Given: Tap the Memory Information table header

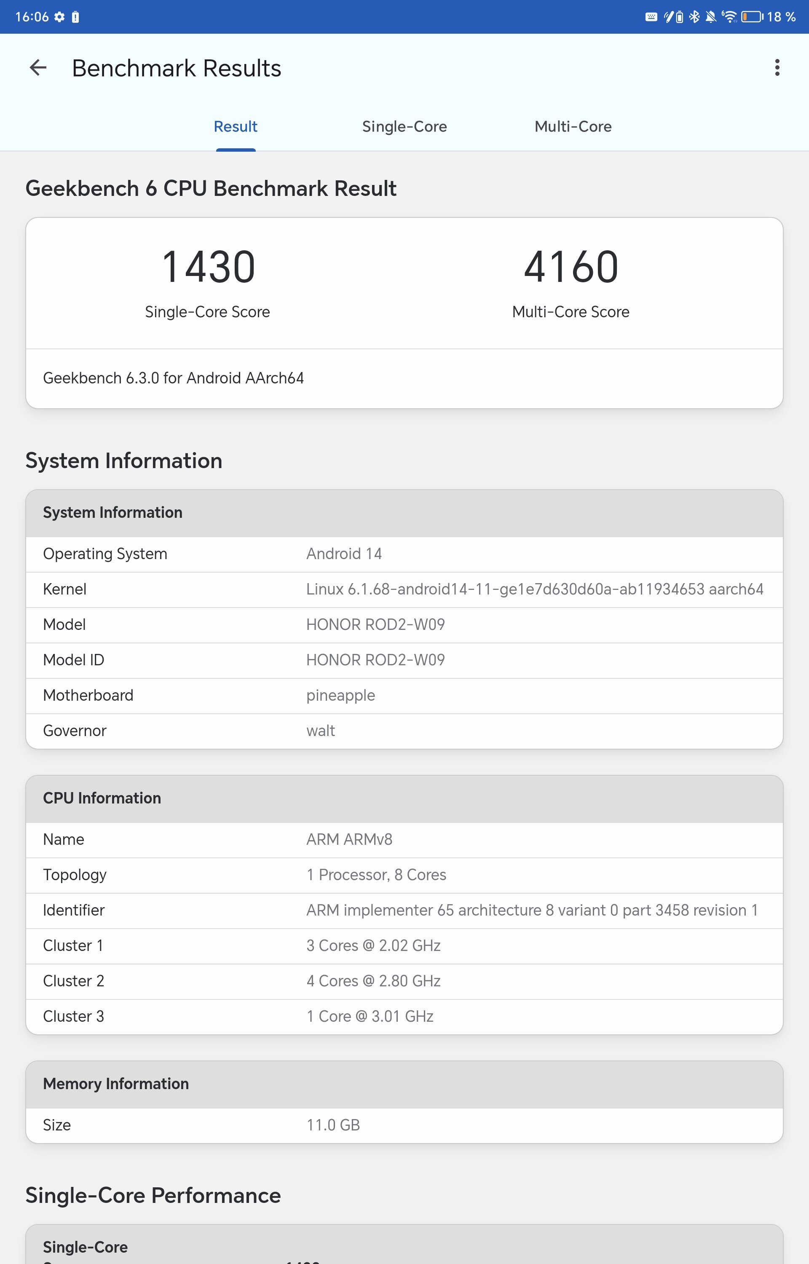Looking at the screenshot, I should [404, 1085].
